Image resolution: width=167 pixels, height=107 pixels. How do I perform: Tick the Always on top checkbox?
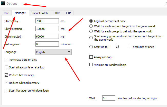[91, 57]
